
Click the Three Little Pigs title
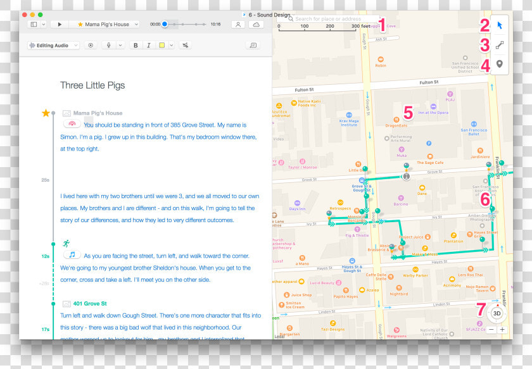tap(92, 85)
